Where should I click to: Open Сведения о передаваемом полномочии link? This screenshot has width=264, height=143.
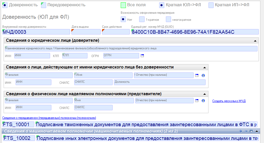click(x=49, y=118)
